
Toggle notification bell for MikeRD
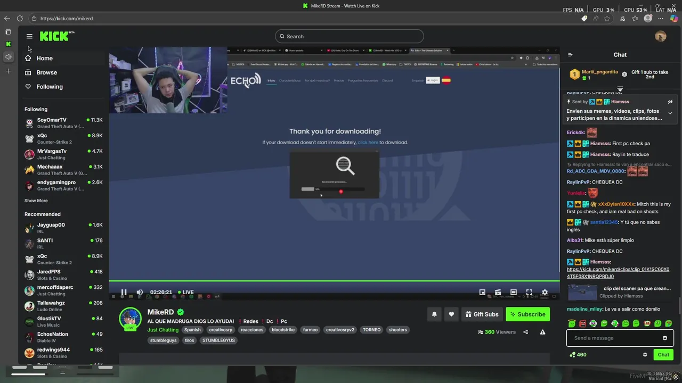tap(434, 314)
